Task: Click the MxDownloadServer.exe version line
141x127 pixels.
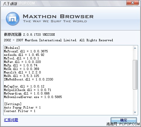Action: pos(33,97)
